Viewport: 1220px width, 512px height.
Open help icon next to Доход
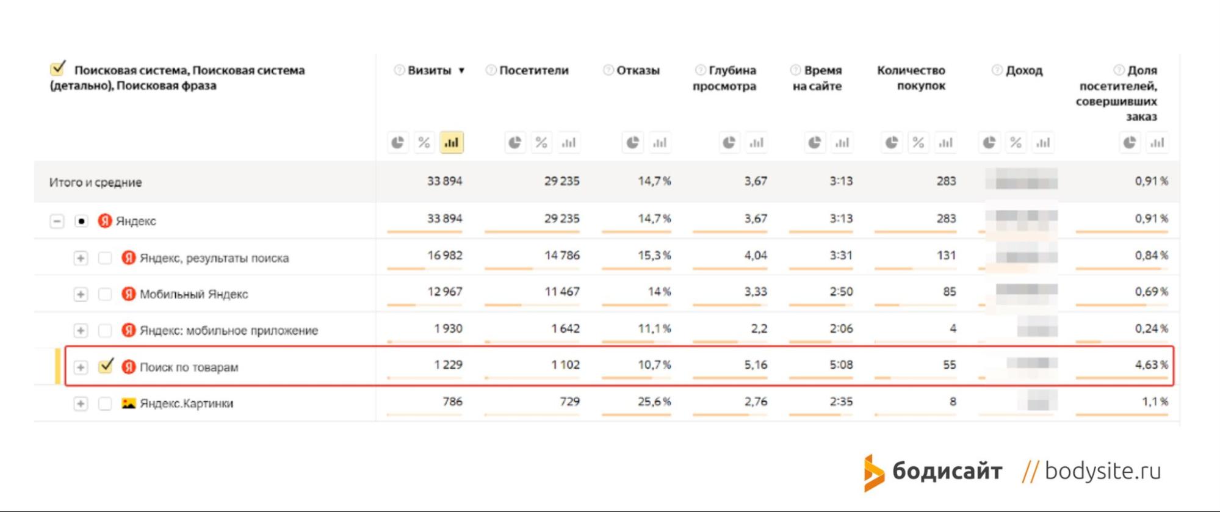(x=997, y=70)
